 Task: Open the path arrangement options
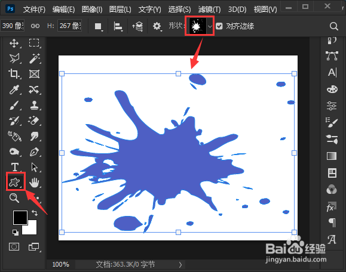coord(137,26)
